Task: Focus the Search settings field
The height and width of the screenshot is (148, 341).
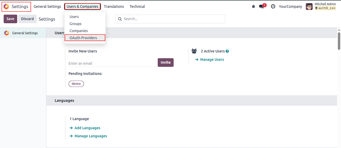Action: click(x=170, y=19)
